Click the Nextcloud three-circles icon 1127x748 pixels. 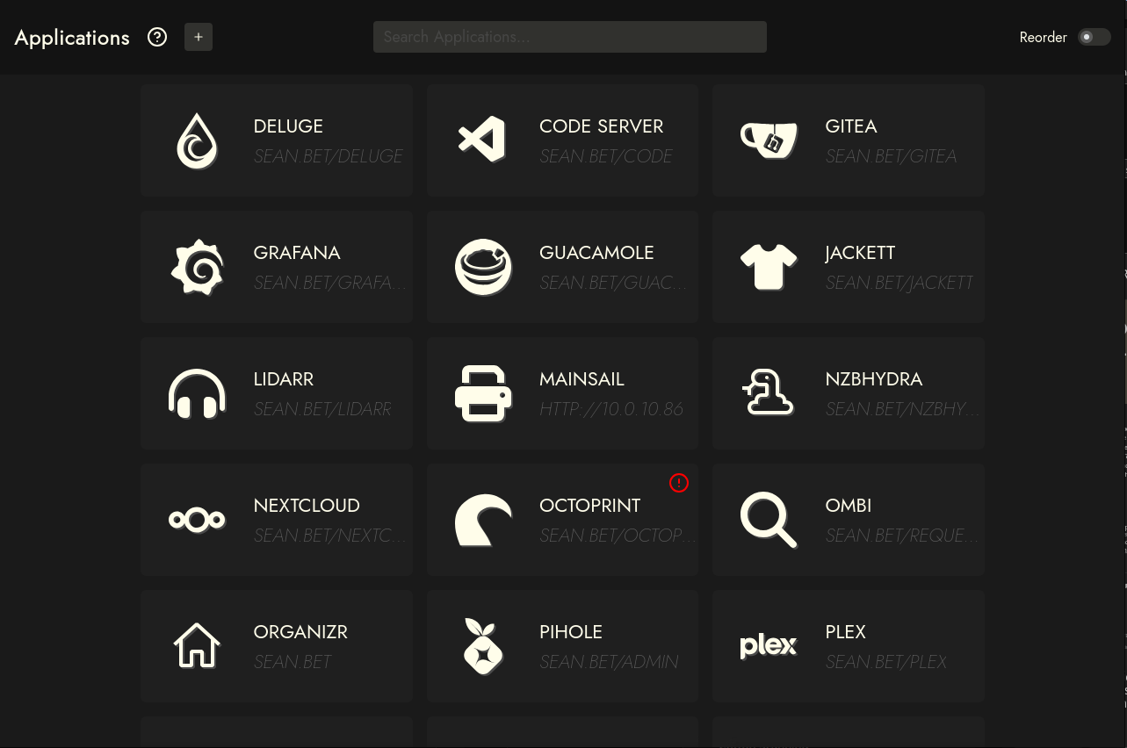[197, 520]
